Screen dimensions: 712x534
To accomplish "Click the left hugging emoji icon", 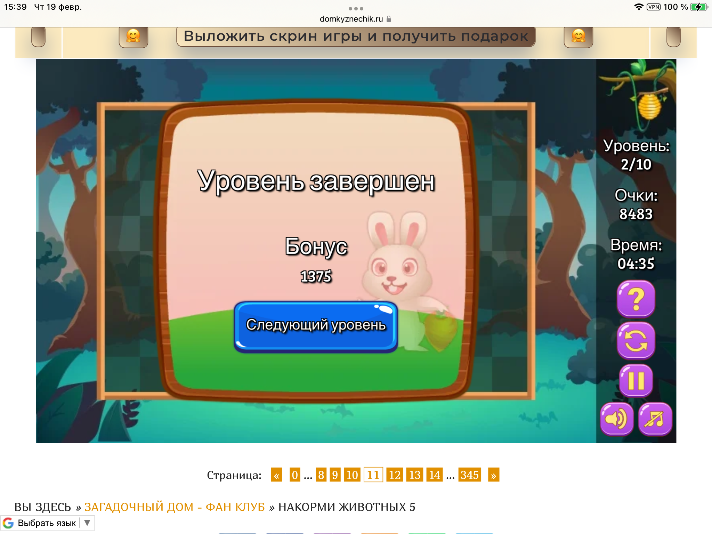I will (x=133, y=37).
